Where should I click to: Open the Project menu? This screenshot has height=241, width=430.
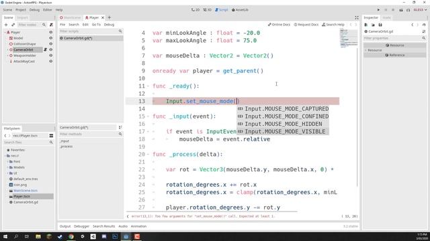[21, 9]
